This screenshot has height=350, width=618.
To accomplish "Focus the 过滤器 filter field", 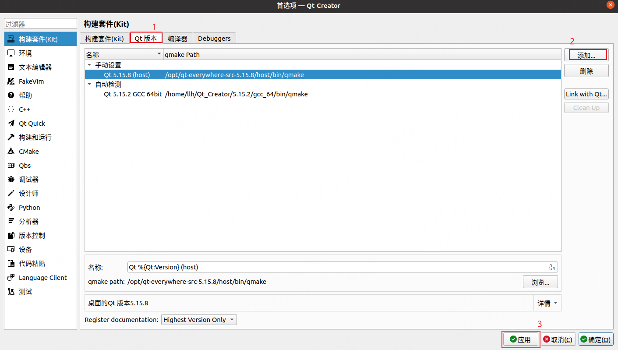I will (40, 24).
